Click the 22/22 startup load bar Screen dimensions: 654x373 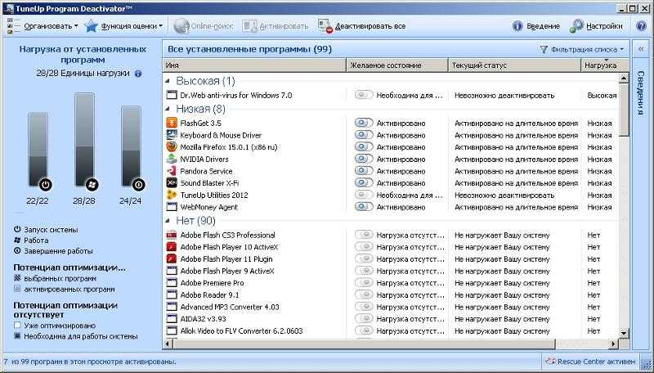point(38,150)
